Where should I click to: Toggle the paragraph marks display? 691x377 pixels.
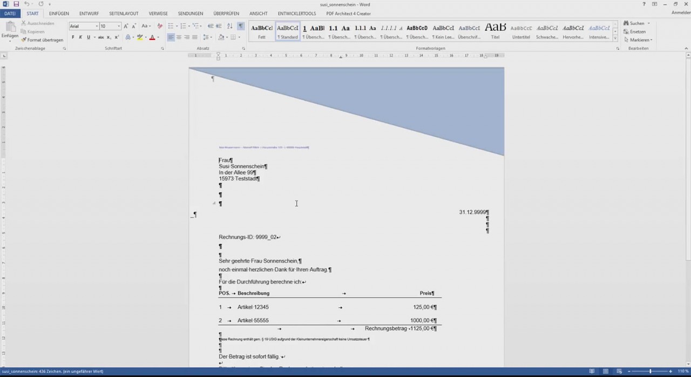(241, 25)
